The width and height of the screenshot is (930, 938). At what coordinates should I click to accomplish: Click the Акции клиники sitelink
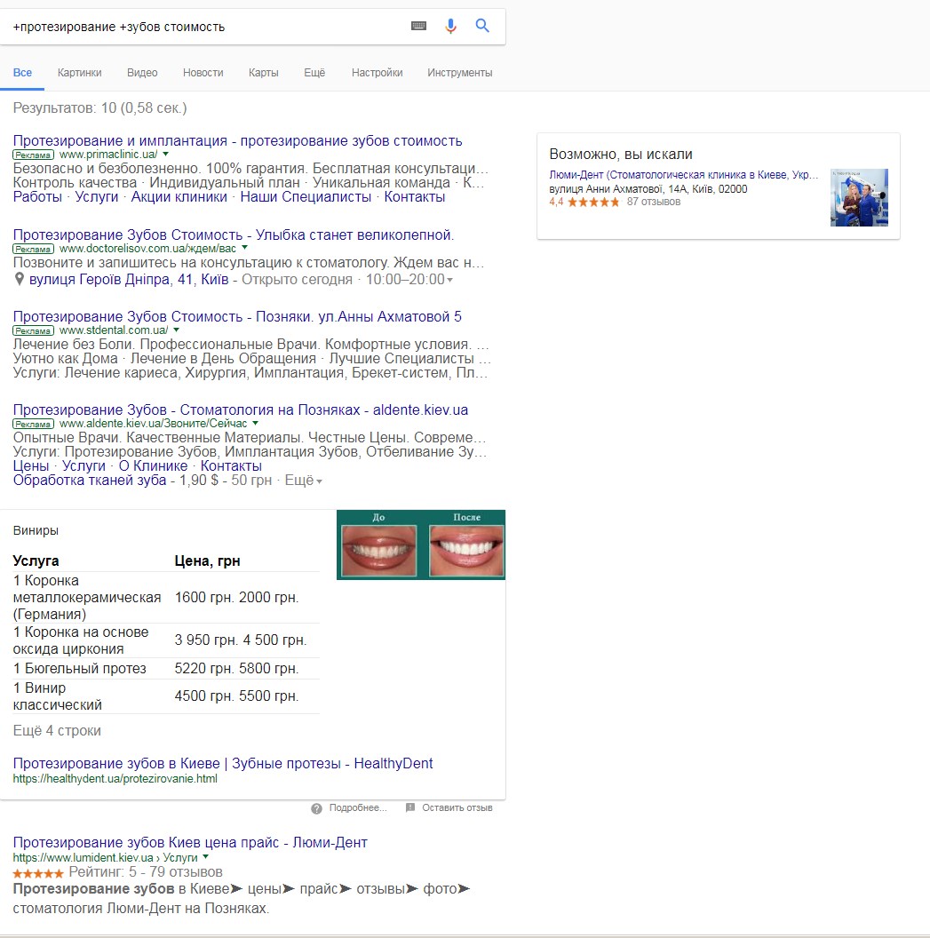click(x=179, y=197)
